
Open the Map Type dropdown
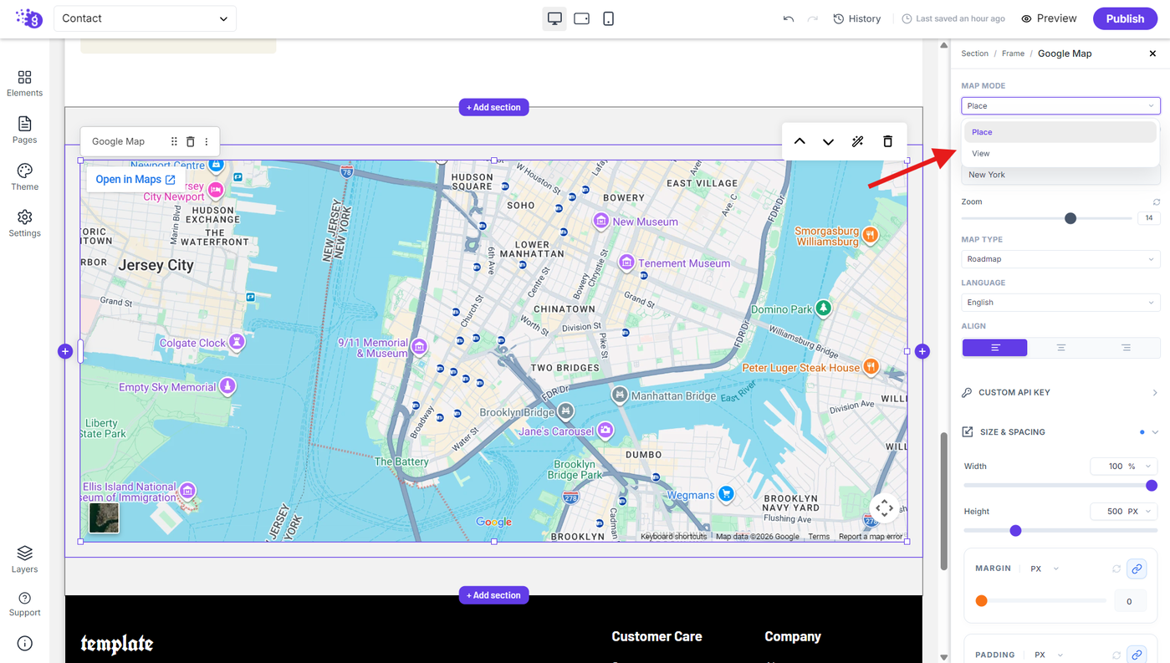click(x=1060, y=259)
